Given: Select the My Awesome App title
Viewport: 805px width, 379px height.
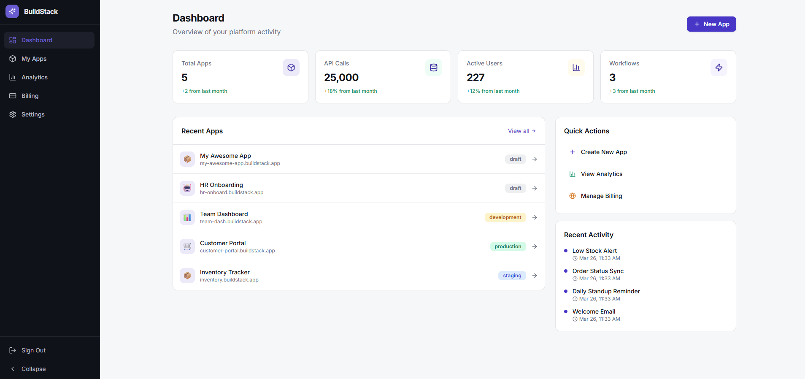Looking at the screenshot, I should coord(225,156).
